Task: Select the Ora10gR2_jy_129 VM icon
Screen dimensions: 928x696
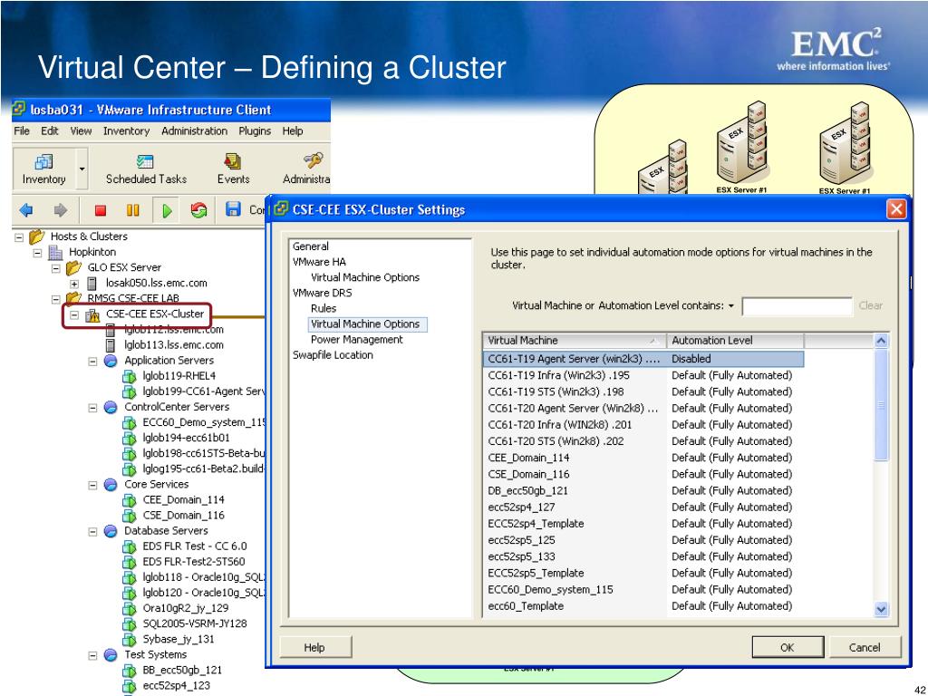Action: click(129, 609)
